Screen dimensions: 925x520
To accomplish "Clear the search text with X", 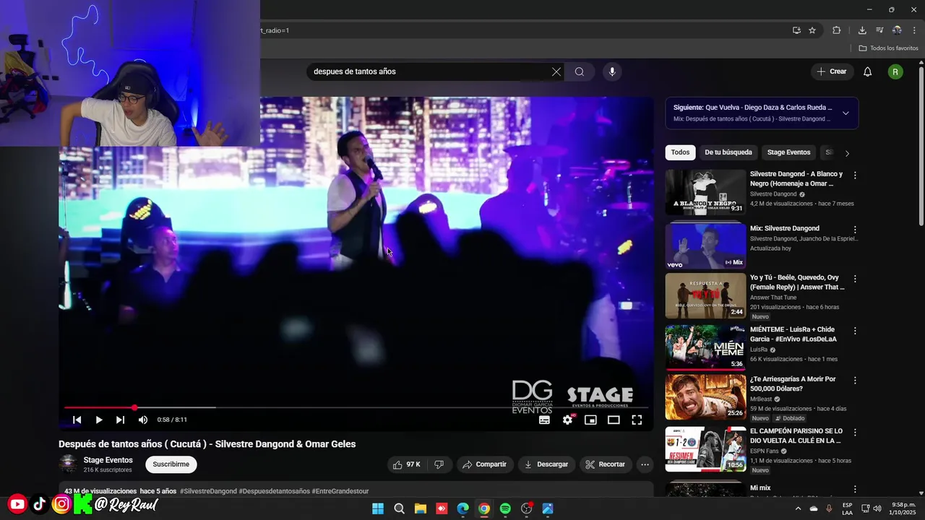I will [x=556, y=71].
